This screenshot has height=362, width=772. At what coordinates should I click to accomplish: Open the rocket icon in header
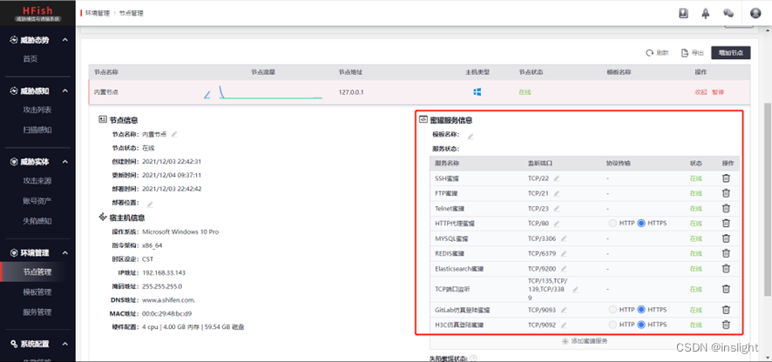point(705,13)
